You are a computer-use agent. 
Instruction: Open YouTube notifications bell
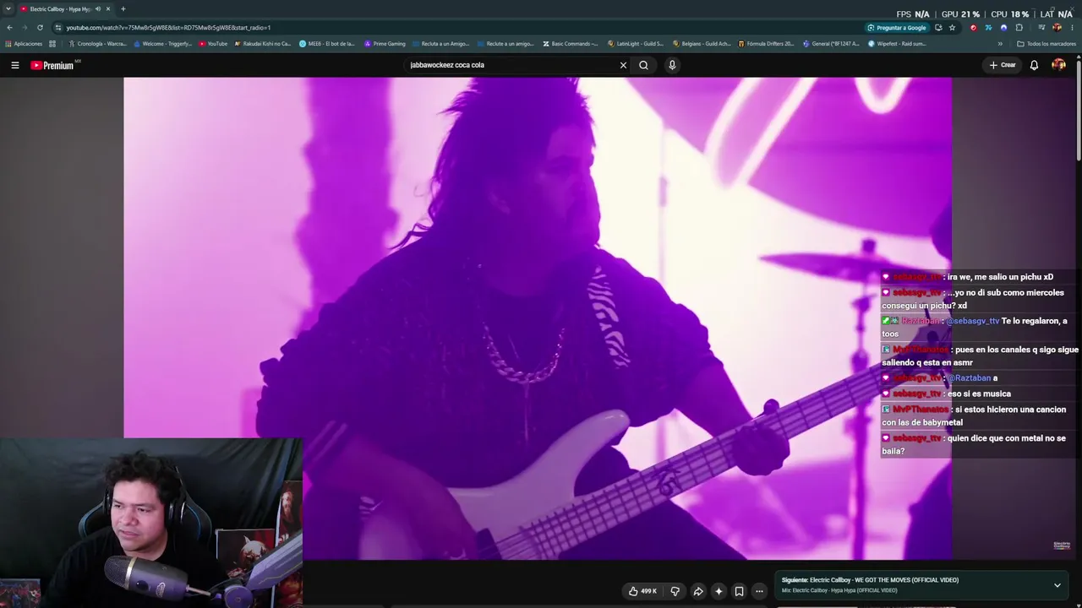[x=1034, y=65]
